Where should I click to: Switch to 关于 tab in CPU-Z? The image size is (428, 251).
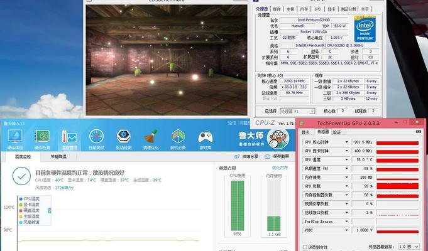click(365, 9)
